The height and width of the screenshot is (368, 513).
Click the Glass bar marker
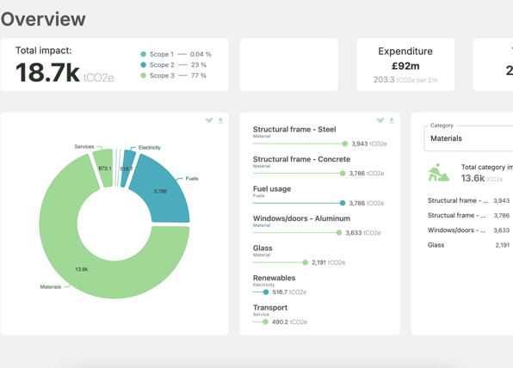point(305,262)
